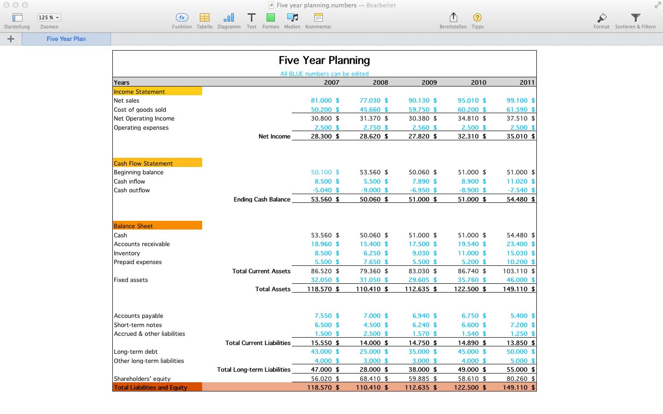Select the 2007 Net sales cell

pyautogui.click(x=321, y=101)
